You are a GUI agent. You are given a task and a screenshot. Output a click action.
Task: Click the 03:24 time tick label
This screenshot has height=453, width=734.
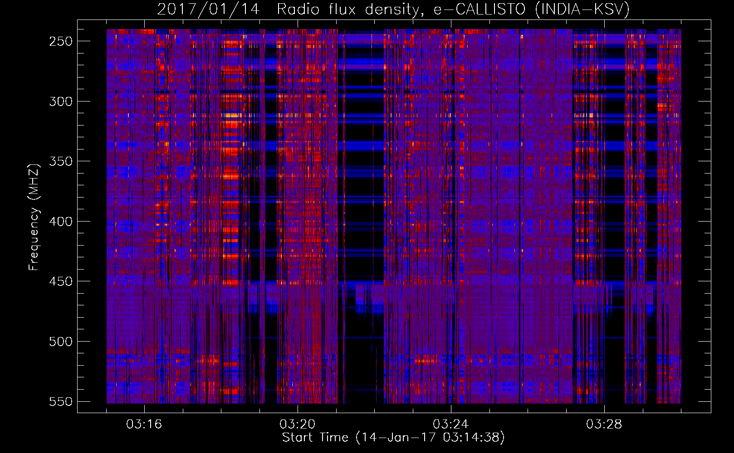coord(450,424)
